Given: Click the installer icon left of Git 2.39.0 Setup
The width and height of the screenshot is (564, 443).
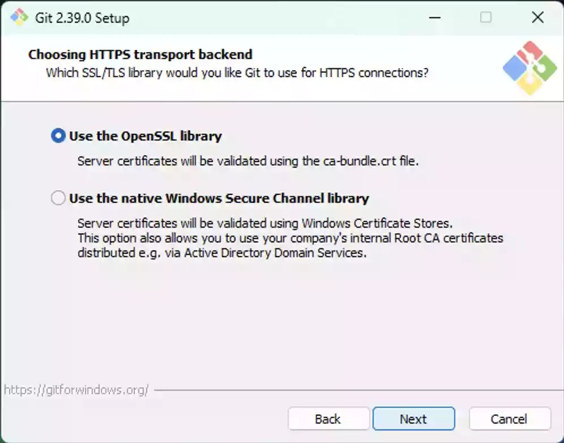Looking at the screenshot, I should pyautogui.click(x=18, y=18).
